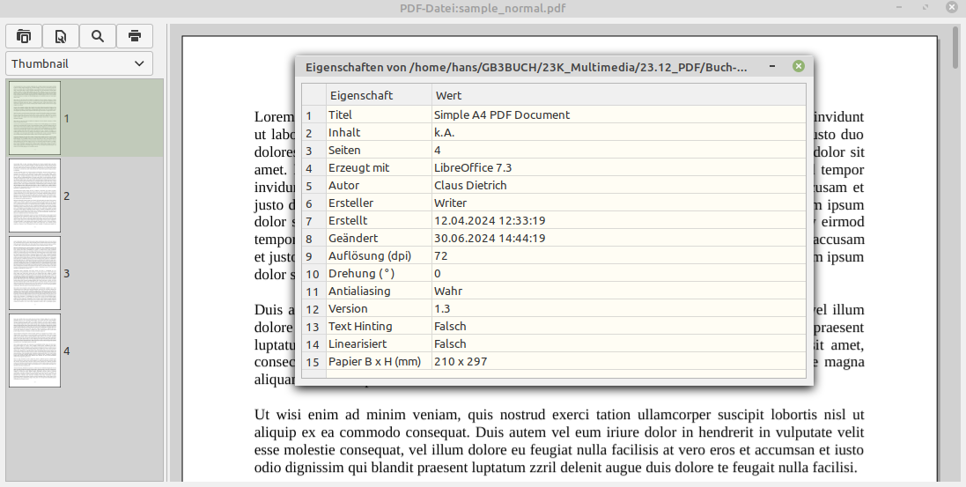Open the Thumbnail view dropdown
This screenshot has width=966, height=487.
pyautogui.click(x=79, y=63)
